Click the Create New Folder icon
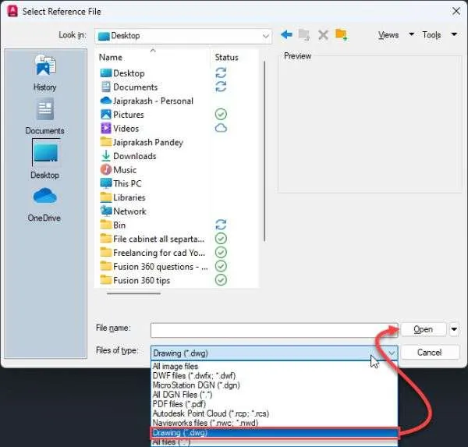The height and width of the screenshot is (447, 468). 341,34
